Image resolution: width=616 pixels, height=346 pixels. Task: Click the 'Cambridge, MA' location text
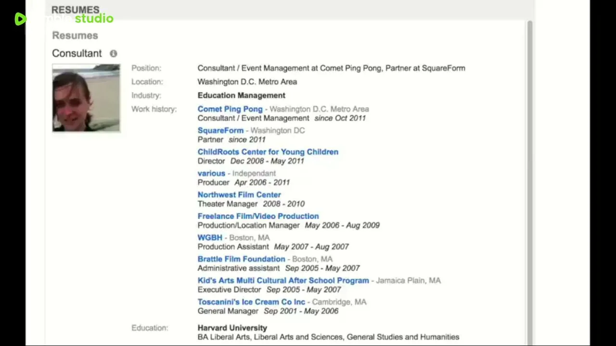(339, 302)
